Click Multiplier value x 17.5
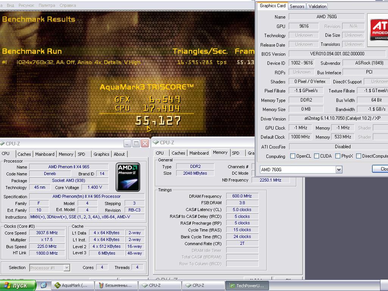This screenshot has height=291, width=388. coord(47,240)
